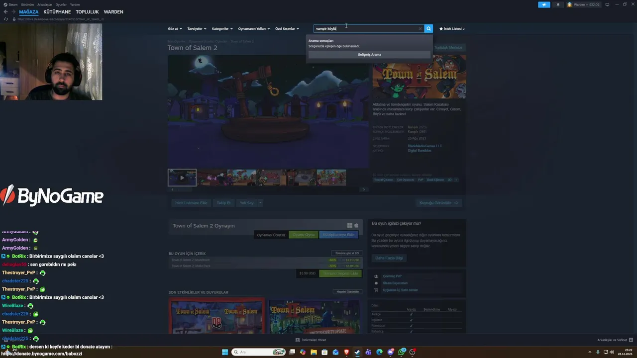Click the Gelişmiş Arama button

(369, 55)
